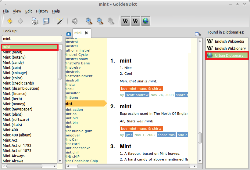Open the 'Minstrel Cycle' link

coord(77,55)
